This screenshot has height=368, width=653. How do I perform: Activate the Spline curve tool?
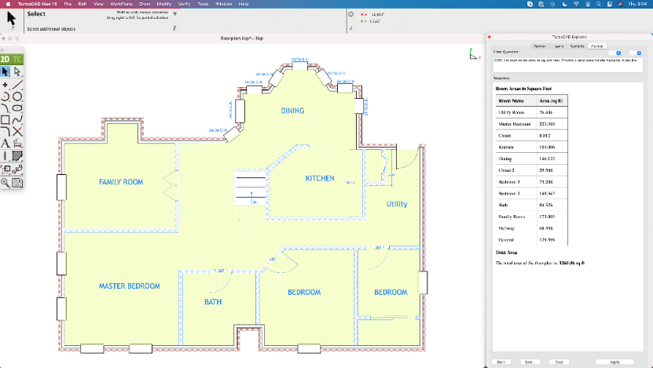[x=17, y=120]
